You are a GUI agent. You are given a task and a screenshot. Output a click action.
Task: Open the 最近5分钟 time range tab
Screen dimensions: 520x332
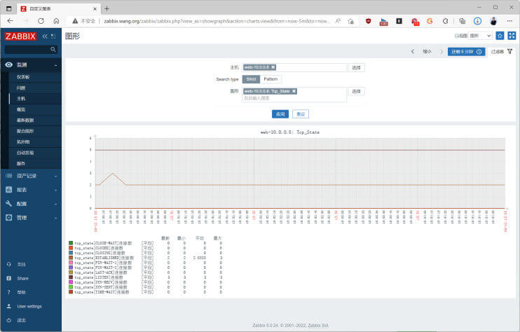[x=466, y=52]
